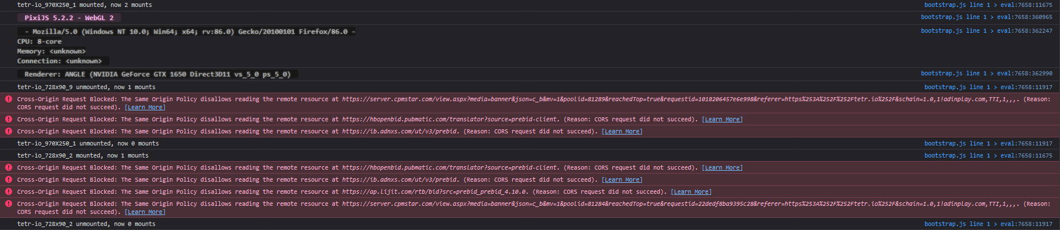Open source link for tetr-io_728x90_2 mounted message

[988, 156]
